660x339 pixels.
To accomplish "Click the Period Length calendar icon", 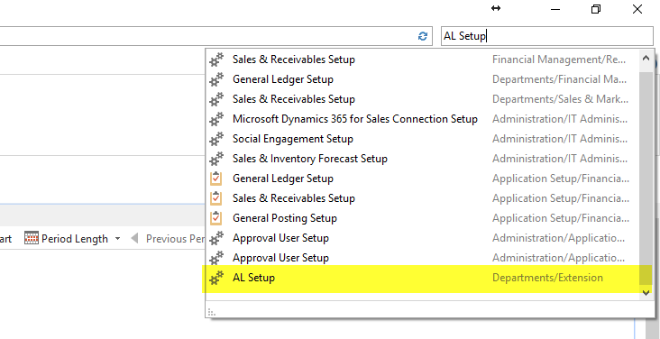I will click(x=32, y=238).
